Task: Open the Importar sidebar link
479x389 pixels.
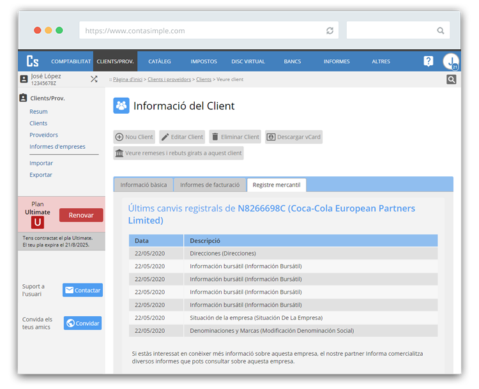Action: [x=42, y=163]
